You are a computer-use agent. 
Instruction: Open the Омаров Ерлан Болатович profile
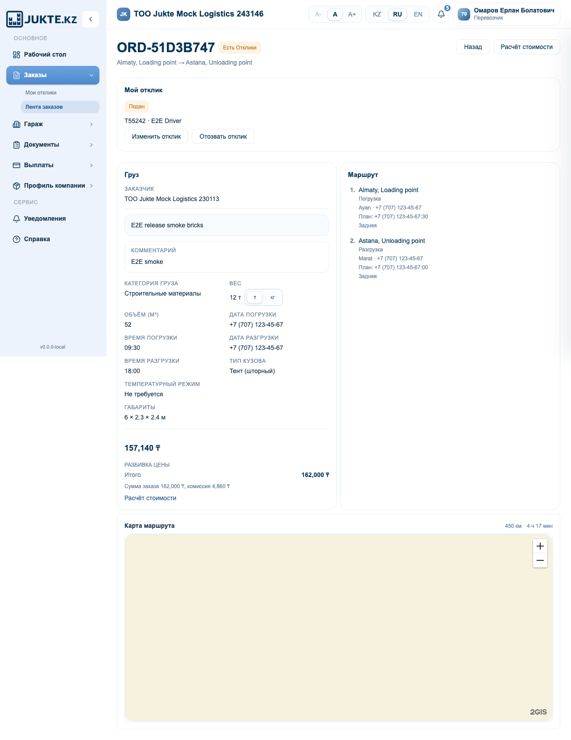(506, 14)
